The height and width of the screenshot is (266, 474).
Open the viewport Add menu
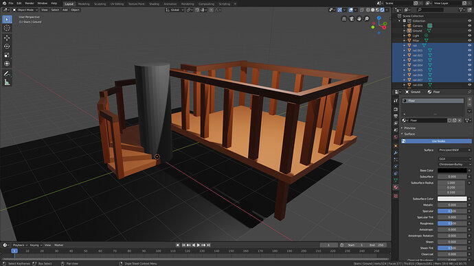65,10
